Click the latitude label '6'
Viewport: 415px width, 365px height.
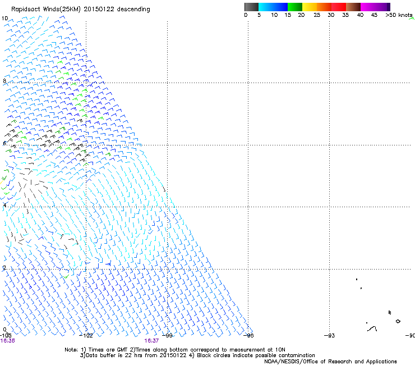pos(4,143)
